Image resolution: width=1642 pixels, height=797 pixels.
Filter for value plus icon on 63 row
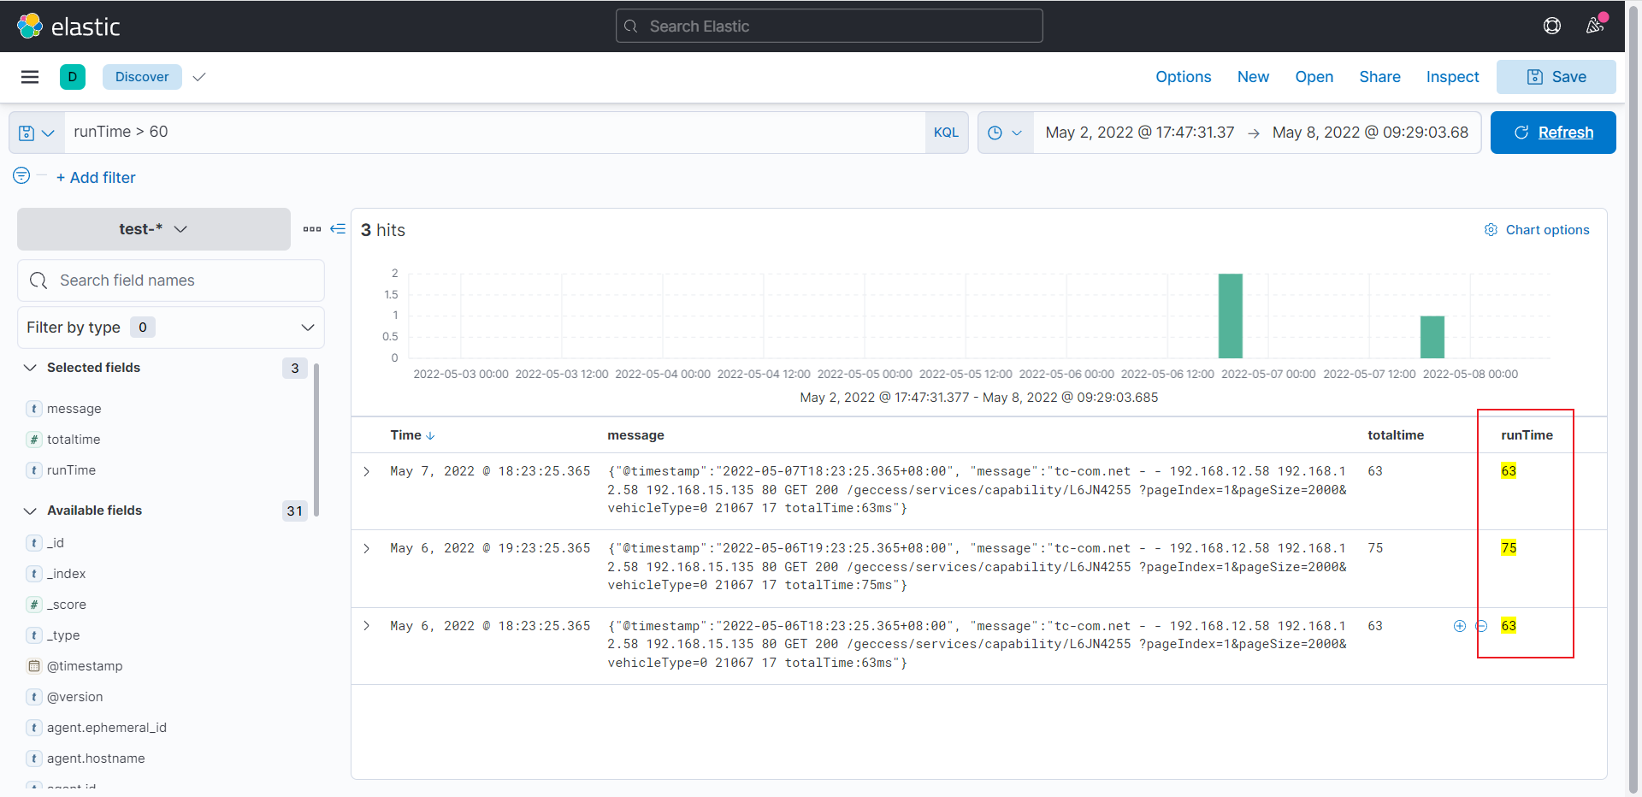tap(1460, 626)
